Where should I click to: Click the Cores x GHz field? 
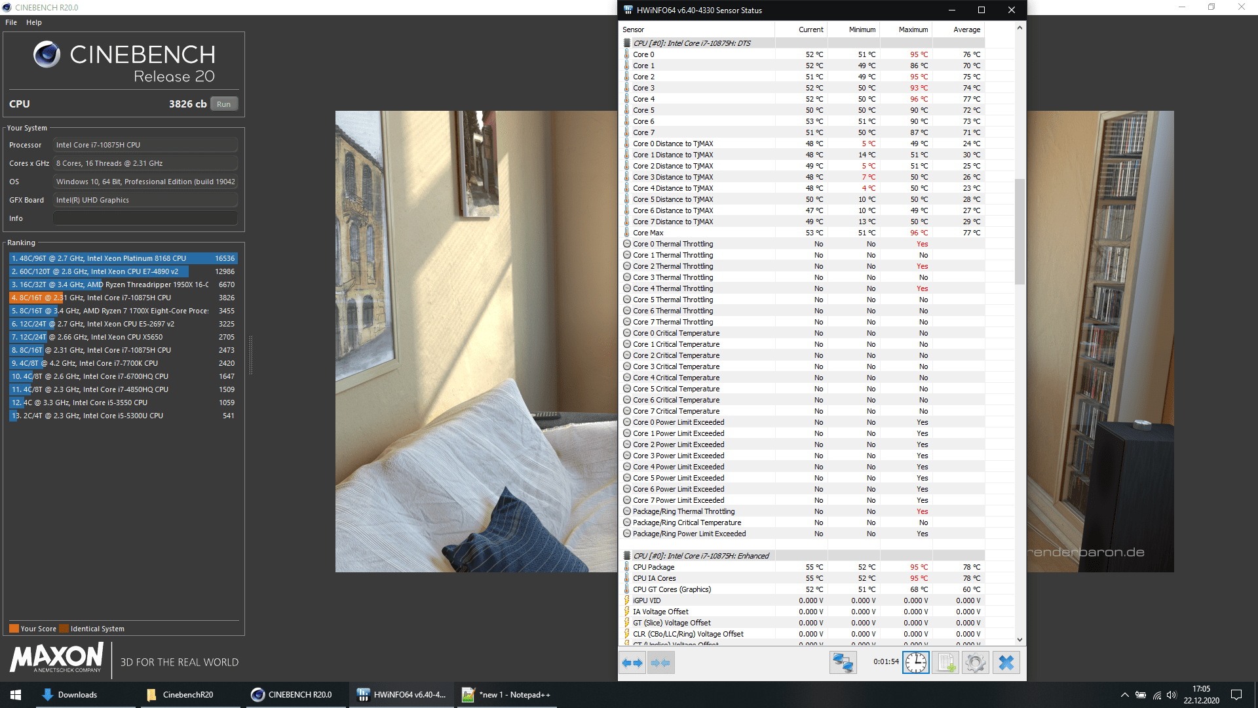(145, 163)
